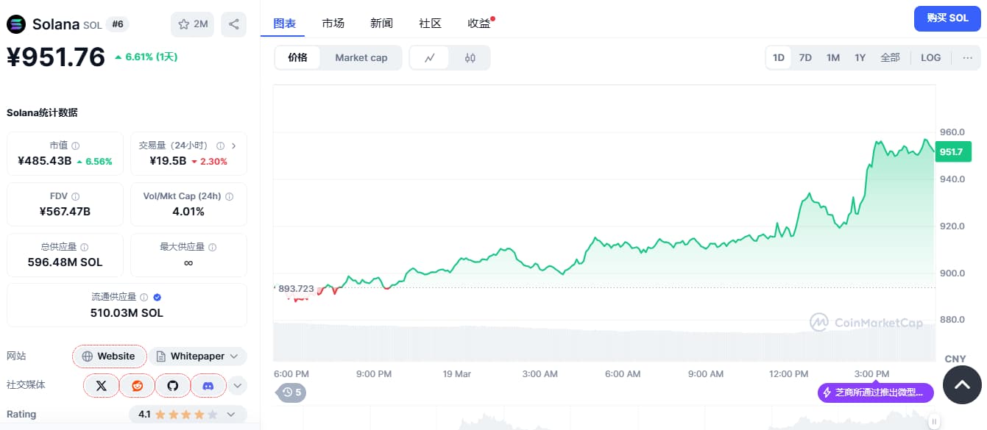Pause chart range handle at bottom right

[x=934, y=422]
